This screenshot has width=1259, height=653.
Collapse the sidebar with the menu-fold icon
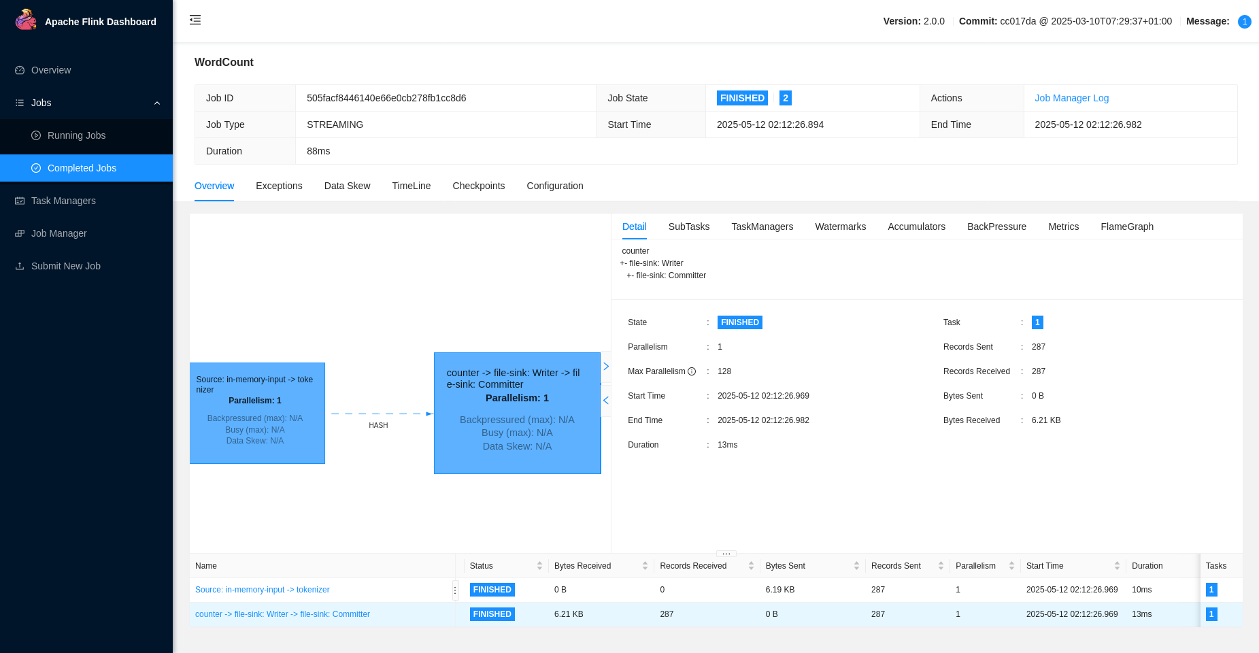point(195,20)
